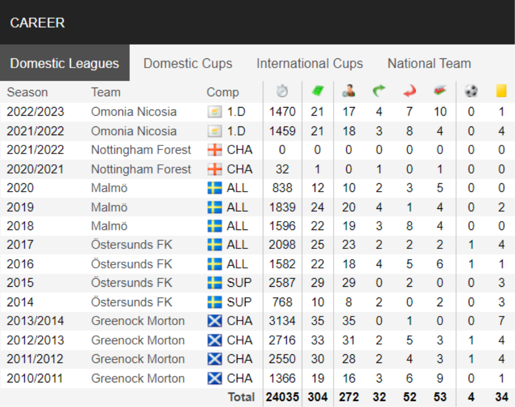Click Greenock Morton in the 2010/2011 row
Screen dimensions: 515x407
click(138, 378)
